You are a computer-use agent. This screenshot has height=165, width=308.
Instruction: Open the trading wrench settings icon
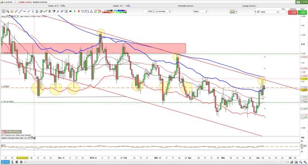pos(258,12)
